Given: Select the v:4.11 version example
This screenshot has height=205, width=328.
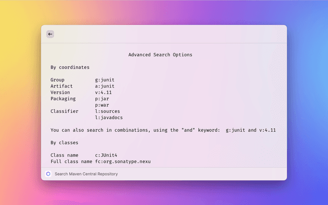Looking at the screenshot, I should (105, 92).
